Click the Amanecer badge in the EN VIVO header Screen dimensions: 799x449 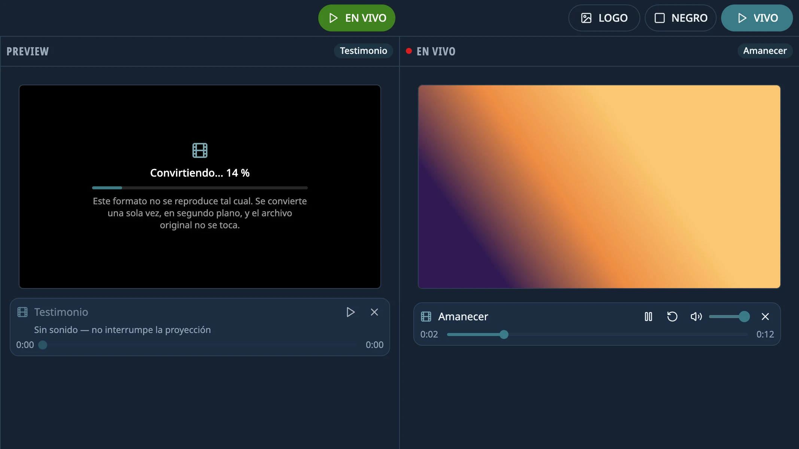click(765, 51)
